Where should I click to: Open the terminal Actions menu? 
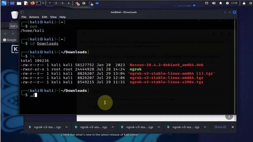tap(34, 17)
